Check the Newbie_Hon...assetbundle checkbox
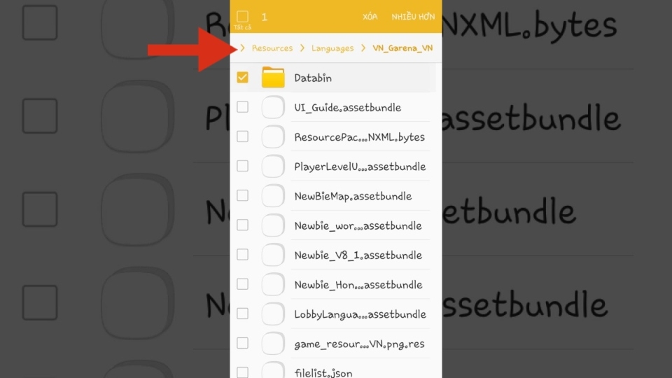The width and height of the screenshot is (672, 378). pyautogui.click(x=243, y=285)
